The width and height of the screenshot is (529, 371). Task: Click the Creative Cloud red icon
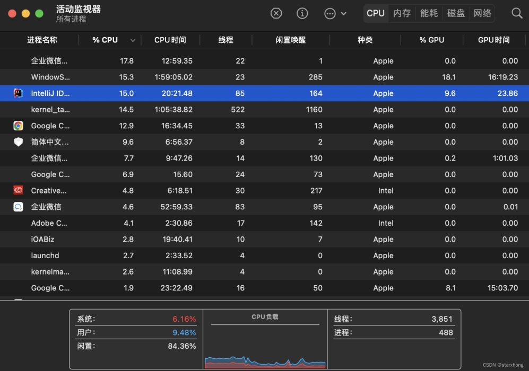coord(18,190)
